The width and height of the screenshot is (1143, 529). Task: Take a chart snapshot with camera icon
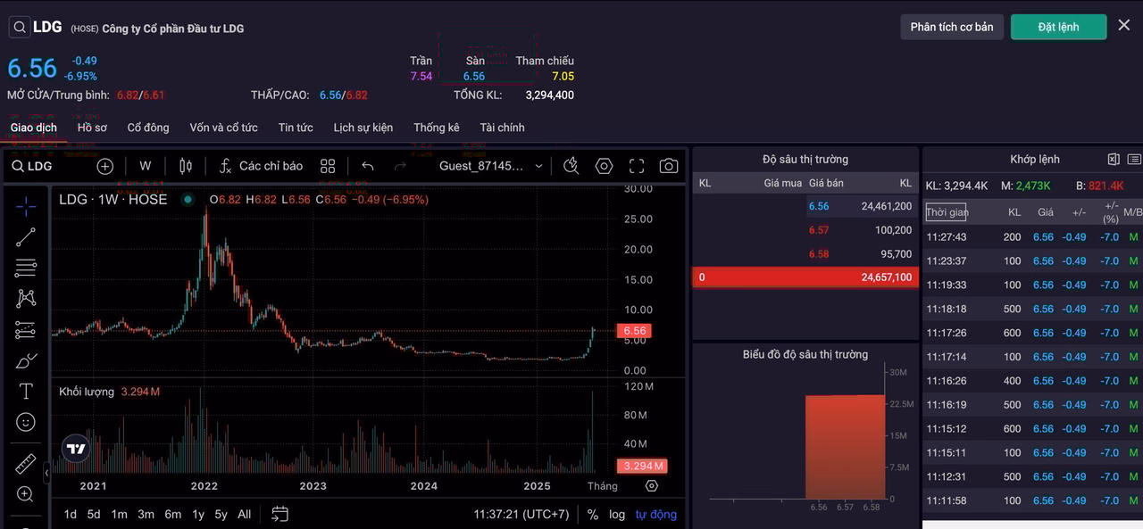pos(668,166)
